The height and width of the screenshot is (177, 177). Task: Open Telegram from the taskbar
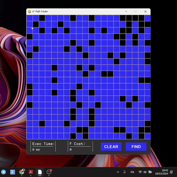(x=3, y=172)
